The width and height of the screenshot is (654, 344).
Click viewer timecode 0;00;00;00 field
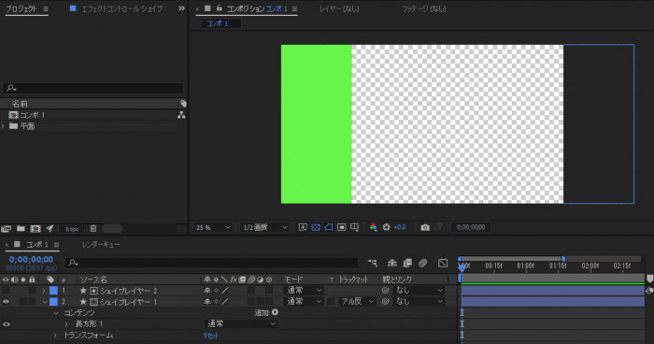tap(471, 227)
